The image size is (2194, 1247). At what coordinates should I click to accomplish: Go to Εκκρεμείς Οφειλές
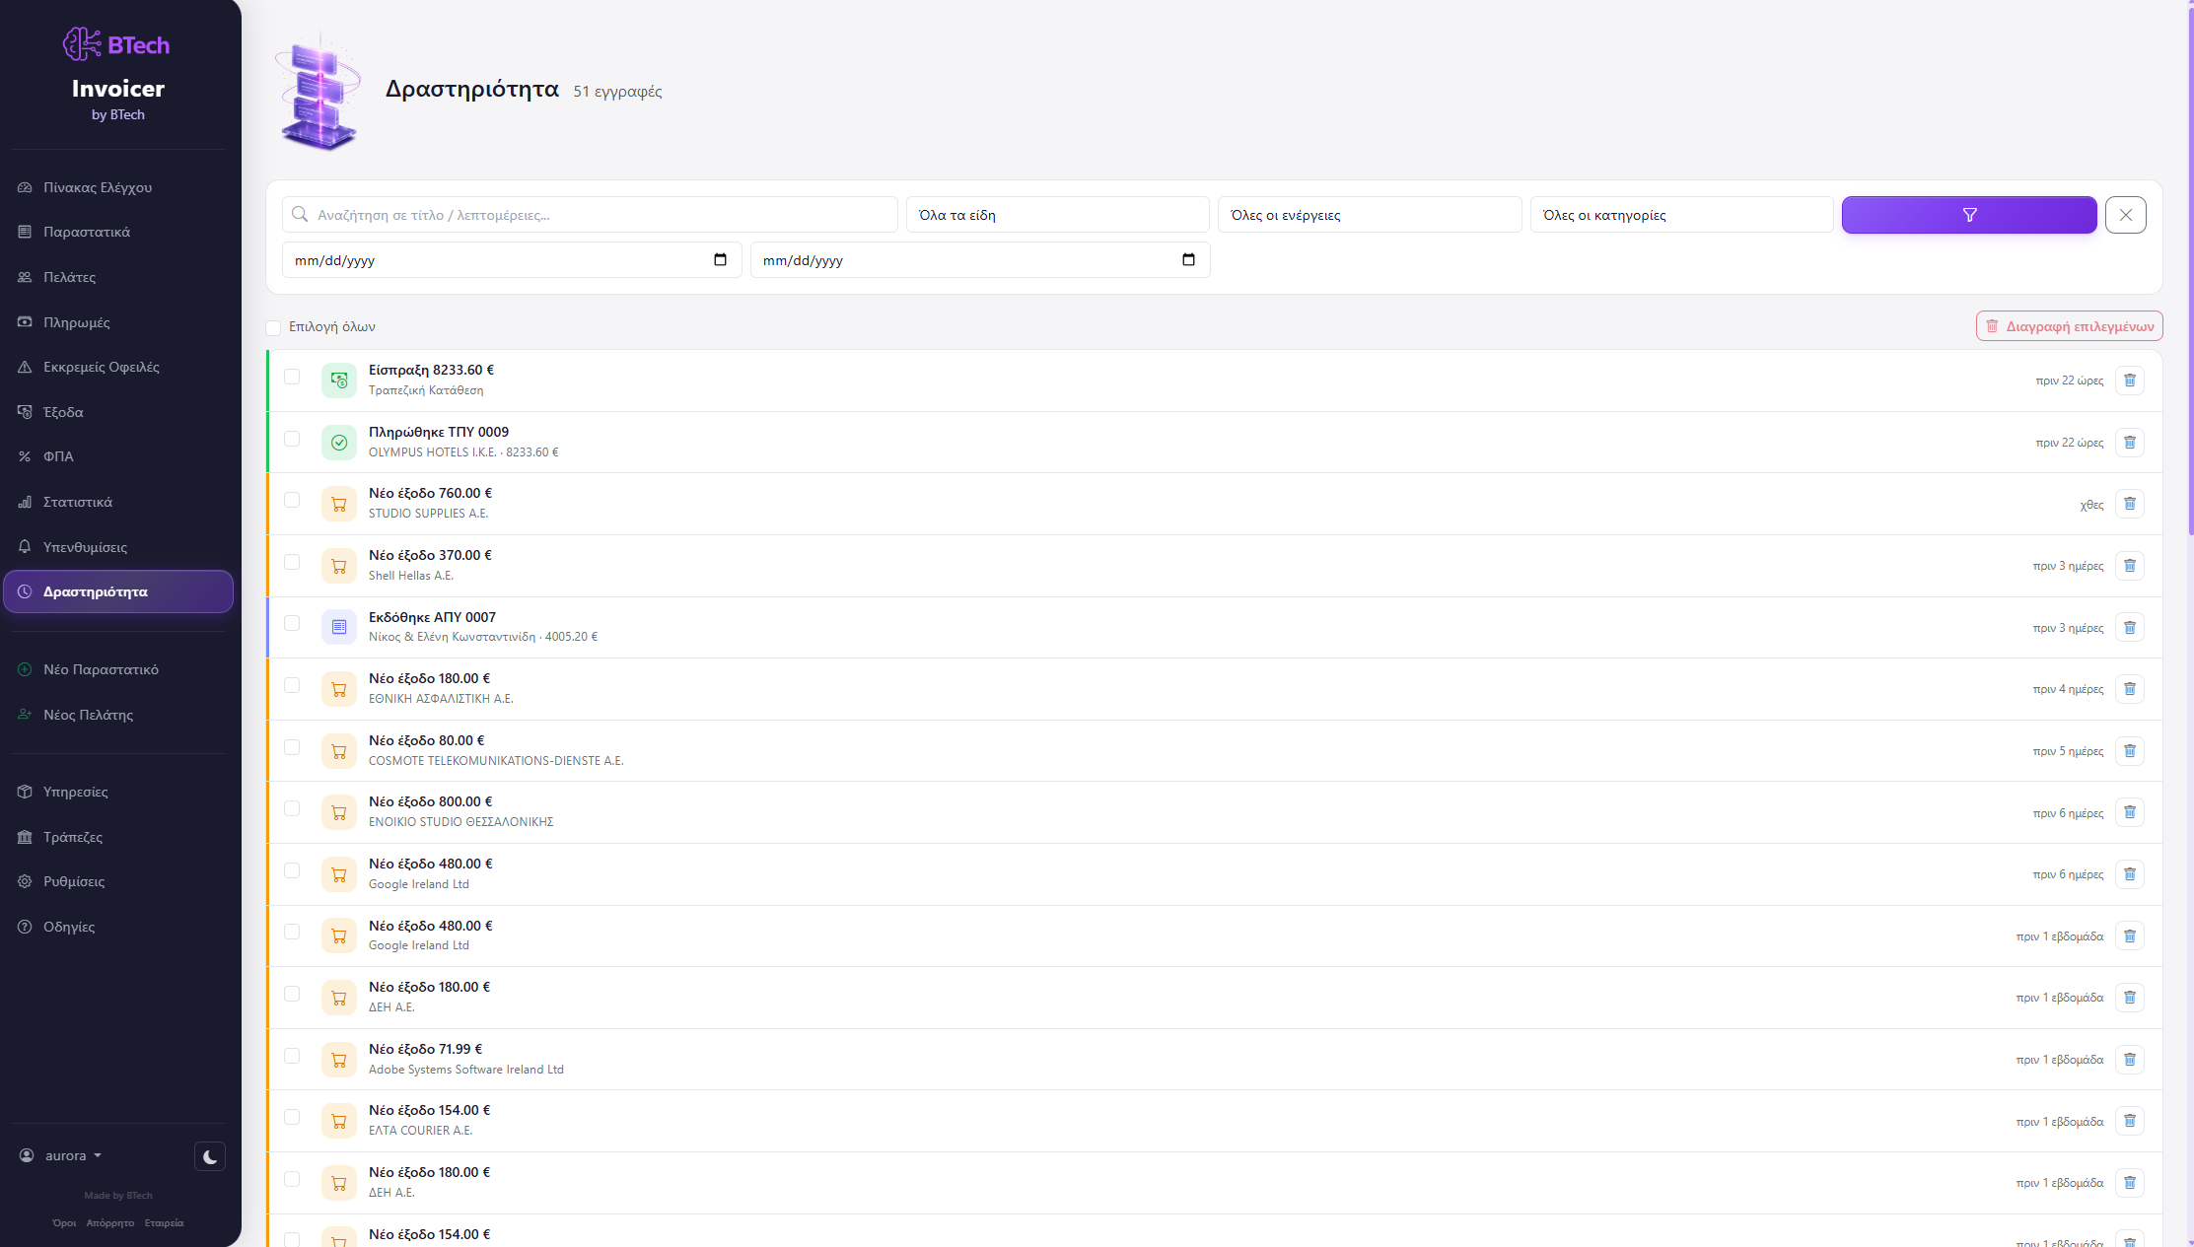pos(118,367)
